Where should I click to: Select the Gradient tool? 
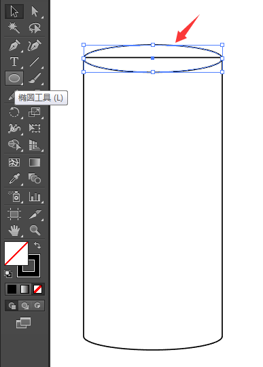pos(35,162)
